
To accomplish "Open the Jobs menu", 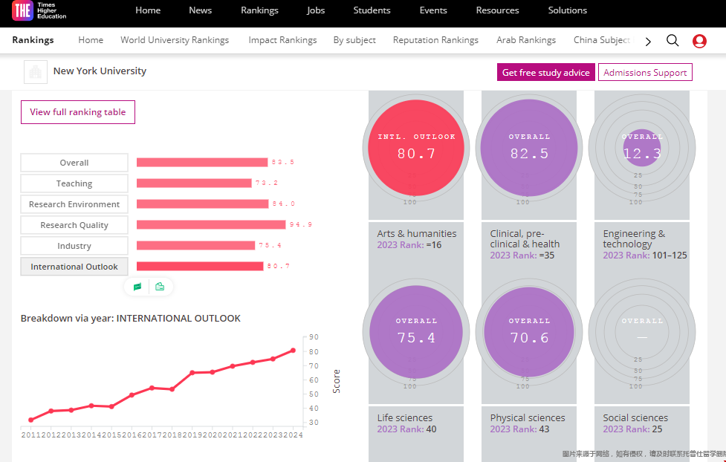I will (x=316, y=10).
